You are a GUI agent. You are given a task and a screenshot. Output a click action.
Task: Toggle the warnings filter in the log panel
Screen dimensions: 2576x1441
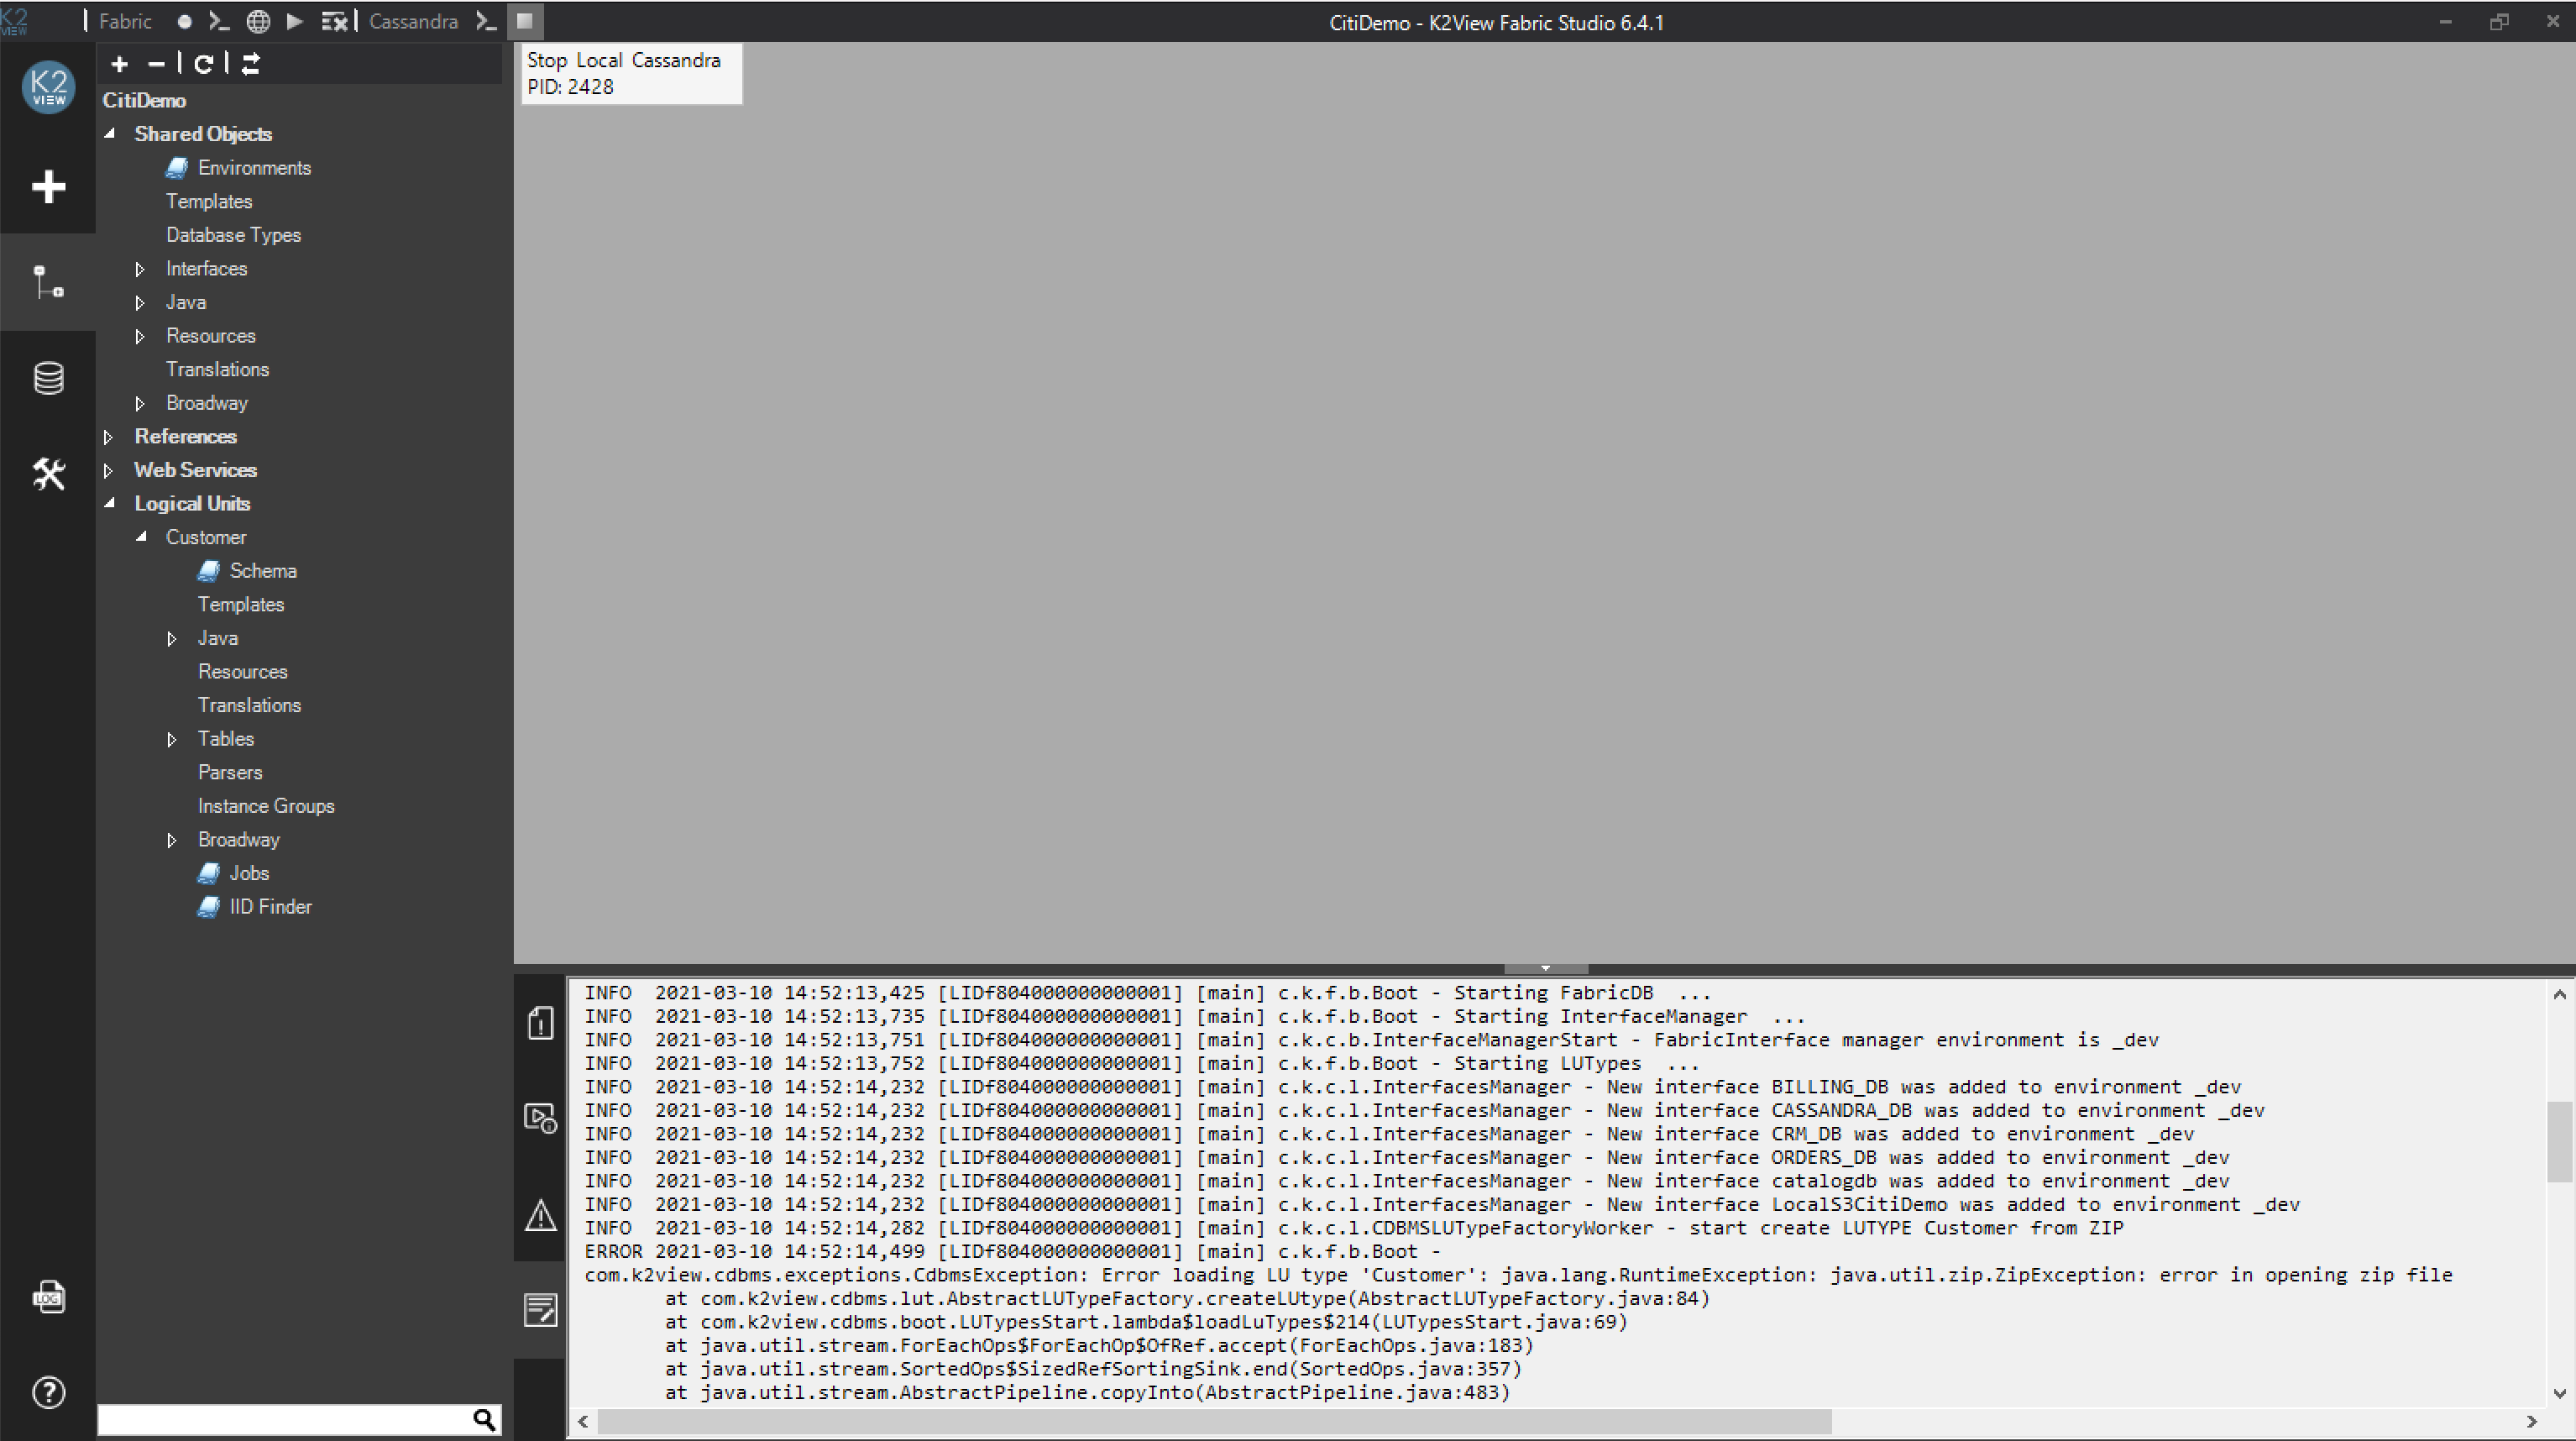pos(540,1216)
